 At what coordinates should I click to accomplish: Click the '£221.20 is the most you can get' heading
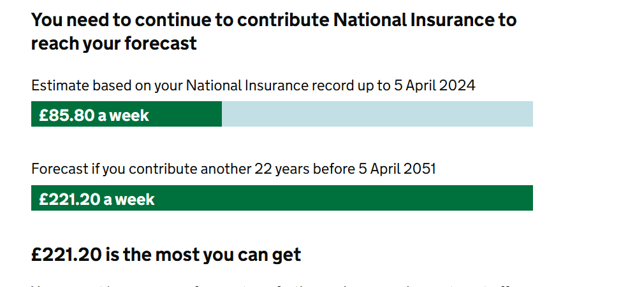[x=166, y=255]
